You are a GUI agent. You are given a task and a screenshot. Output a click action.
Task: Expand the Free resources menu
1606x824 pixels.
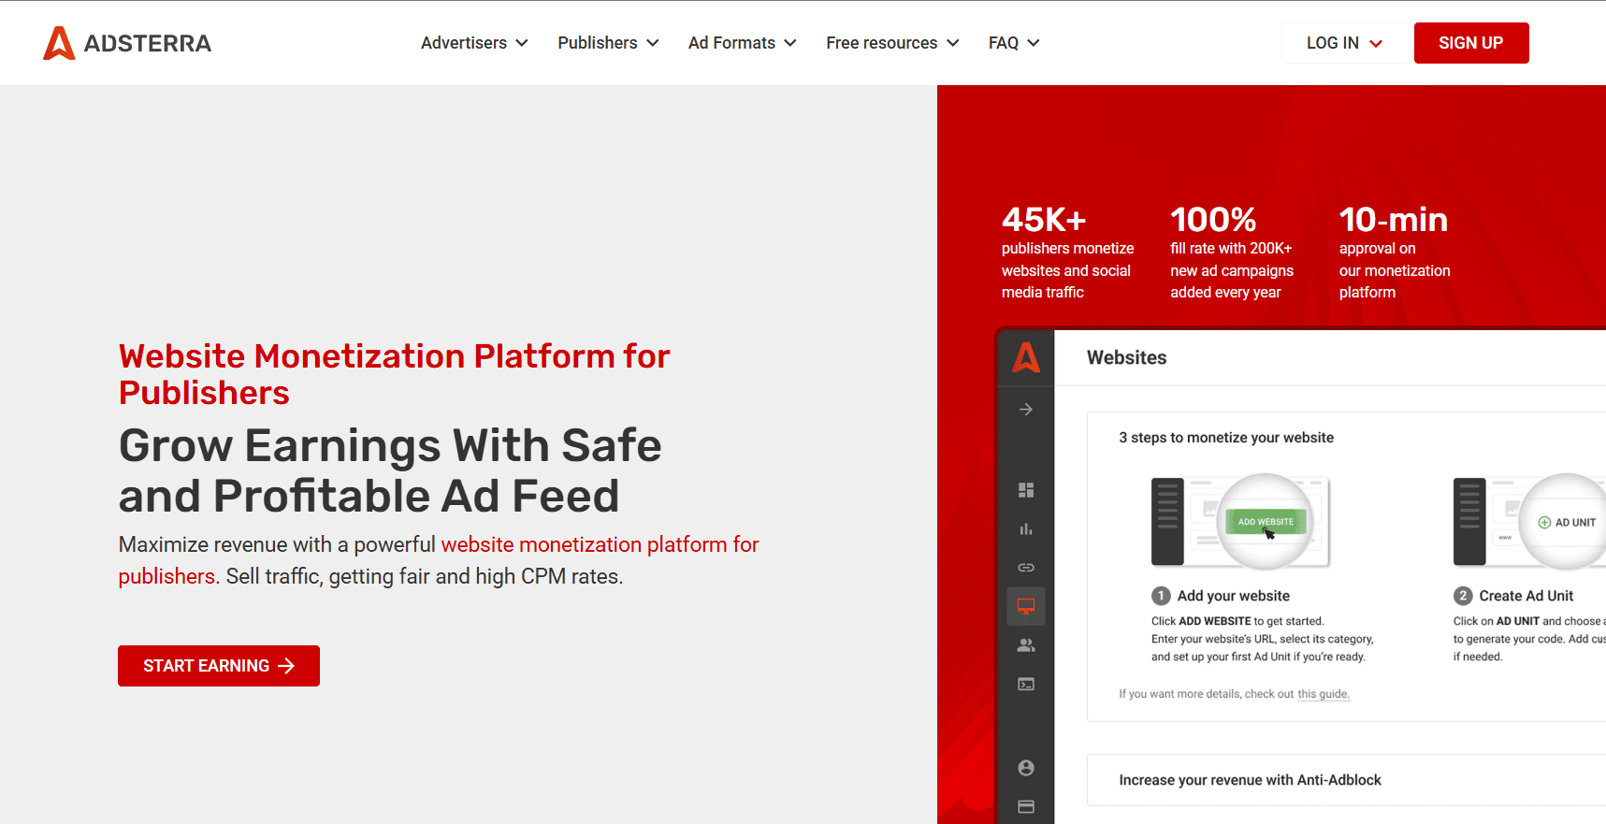[x=892, y=43]
